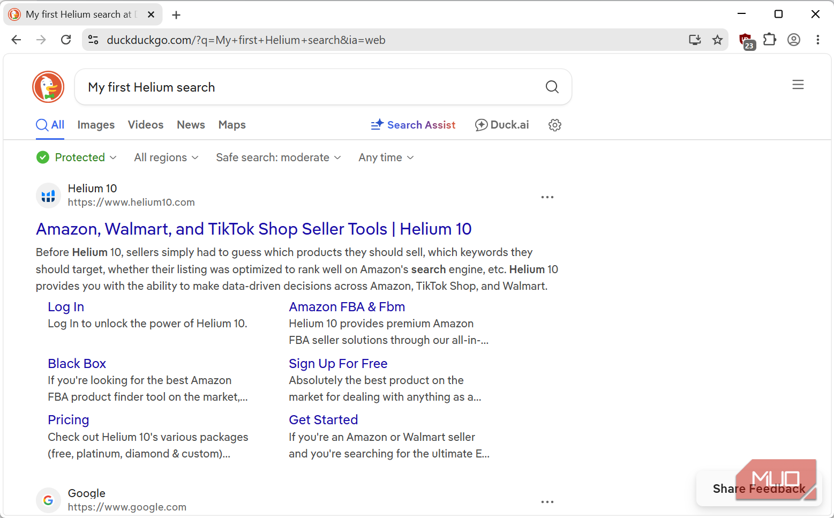
Task: Select the All results tab
Action: (50, 125)
